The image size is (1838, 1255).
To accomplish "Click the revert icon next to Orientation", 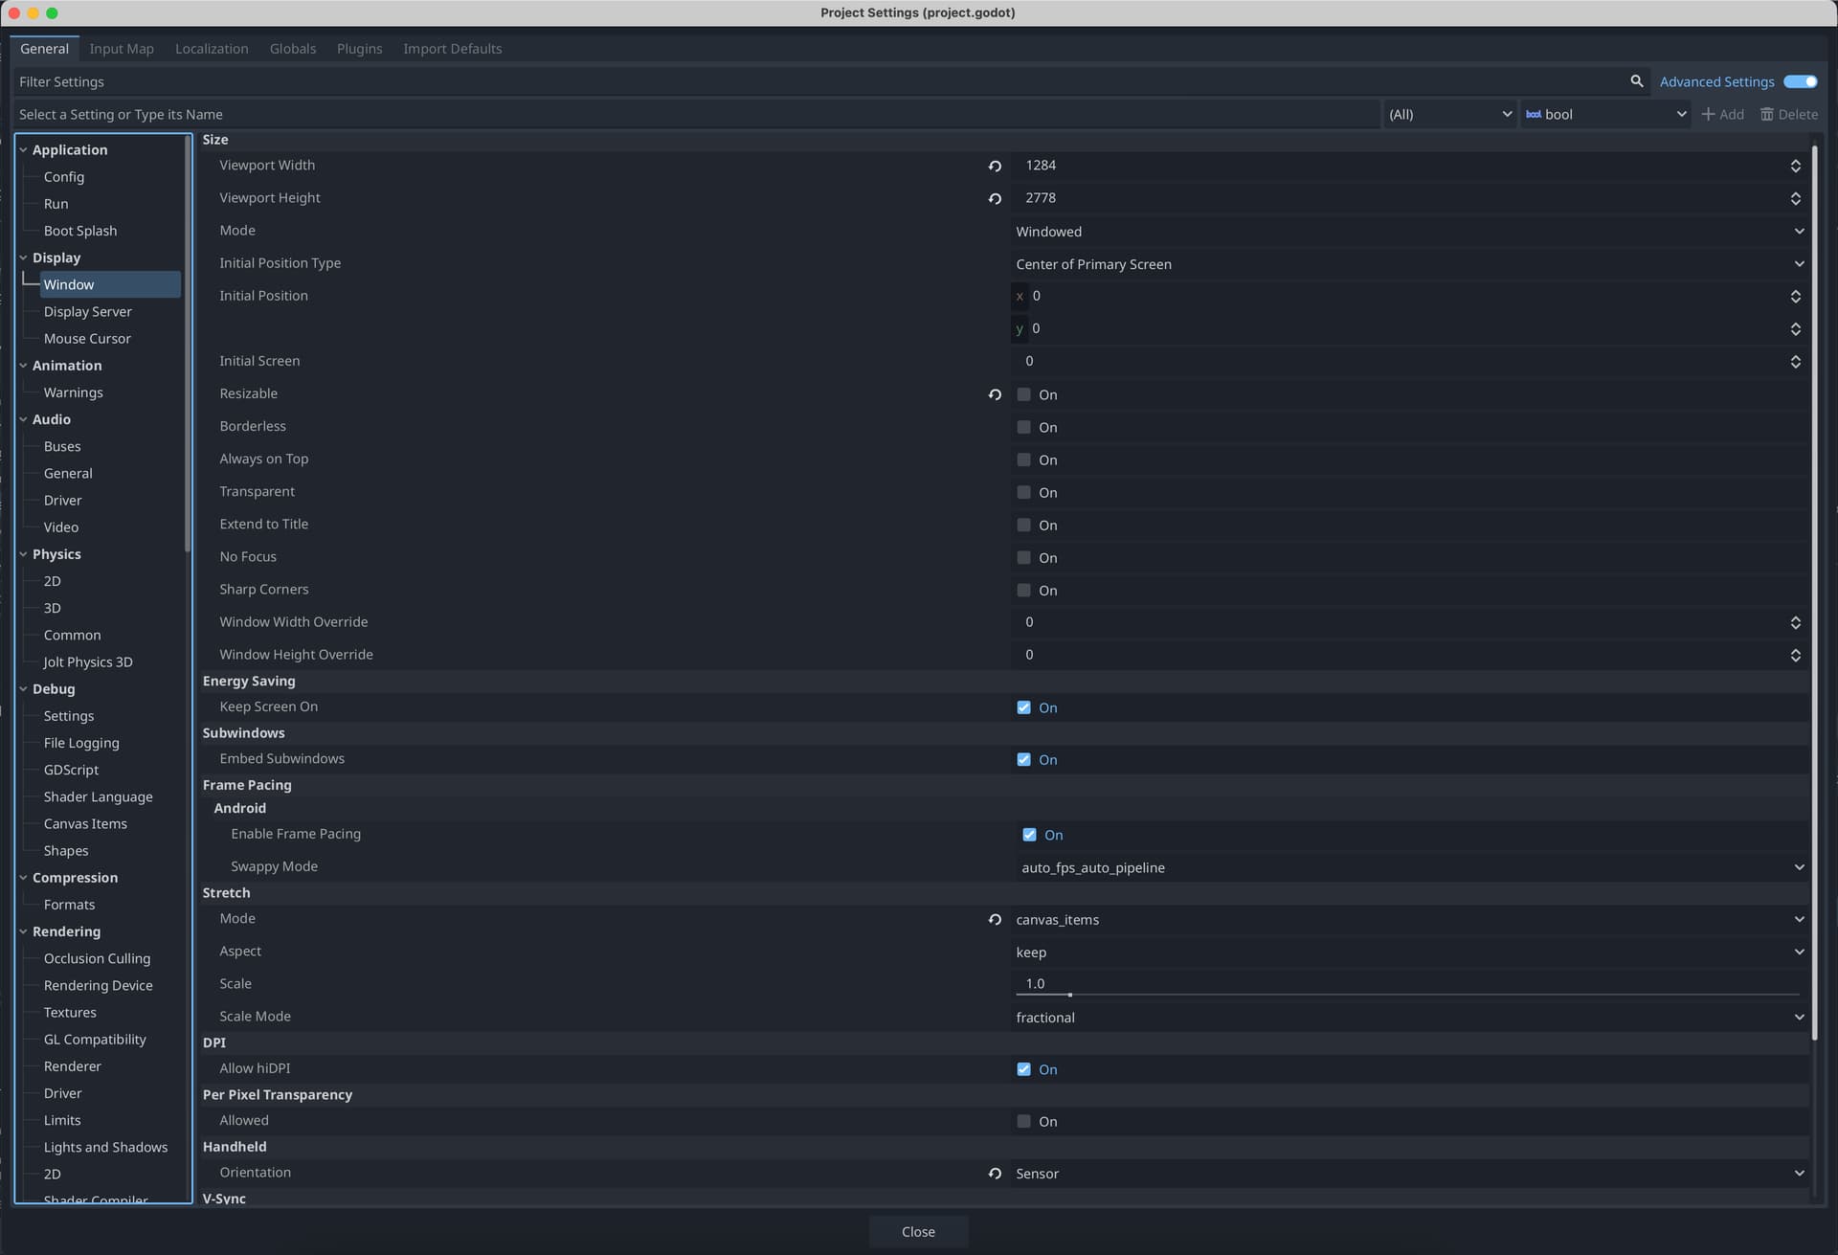I will [995, 1174].
